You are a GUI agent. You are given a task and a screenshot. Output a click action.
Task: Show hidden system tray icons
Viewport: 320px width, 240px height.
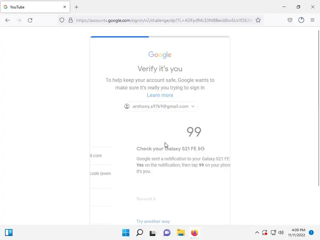pos(257,232)
